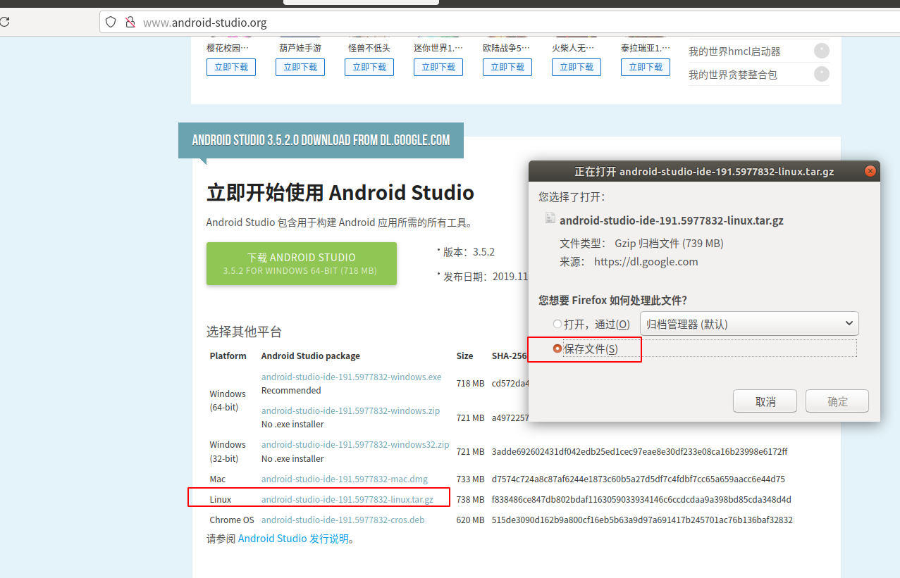Image resolution: width=900 pixels, height=578 pixels.
Task: Open 我的世界贪婪整合包 link
Action: (733, 75)
